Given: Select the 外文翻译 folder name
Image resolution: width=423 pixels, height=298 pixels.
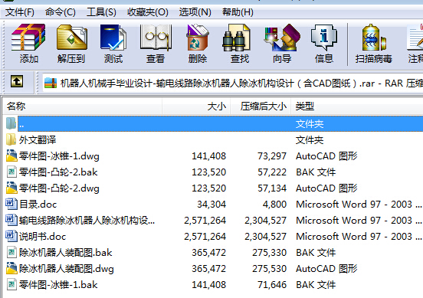Looking at the screenshot, I should pyautogui.click(x=38, y=140).
